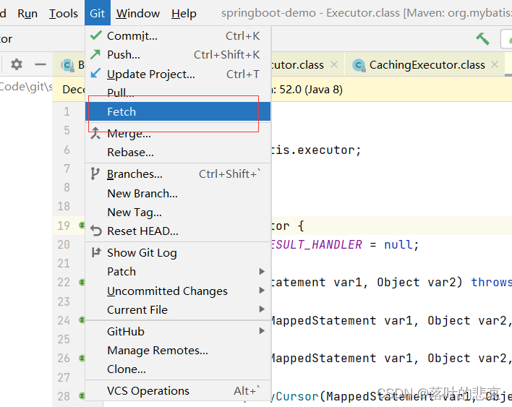Click the 'throws' keyword in the code

tap(491, 282)
